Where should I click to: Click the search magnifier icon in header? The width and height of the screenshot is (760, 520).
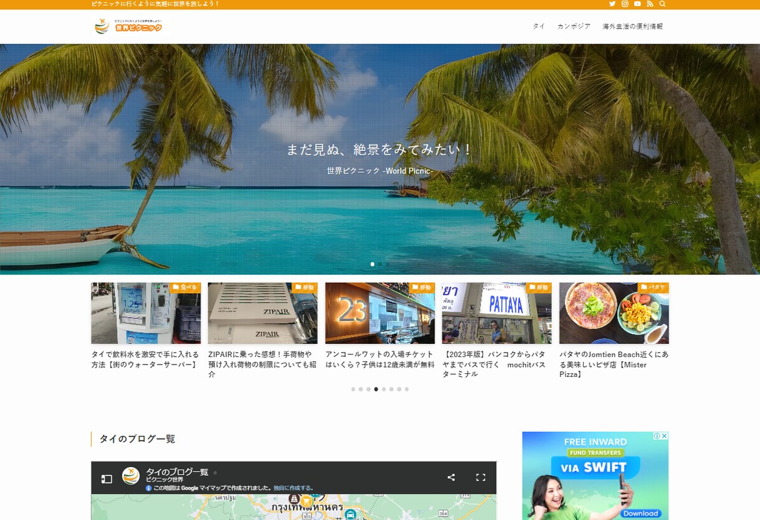click(x=662, y=4)
